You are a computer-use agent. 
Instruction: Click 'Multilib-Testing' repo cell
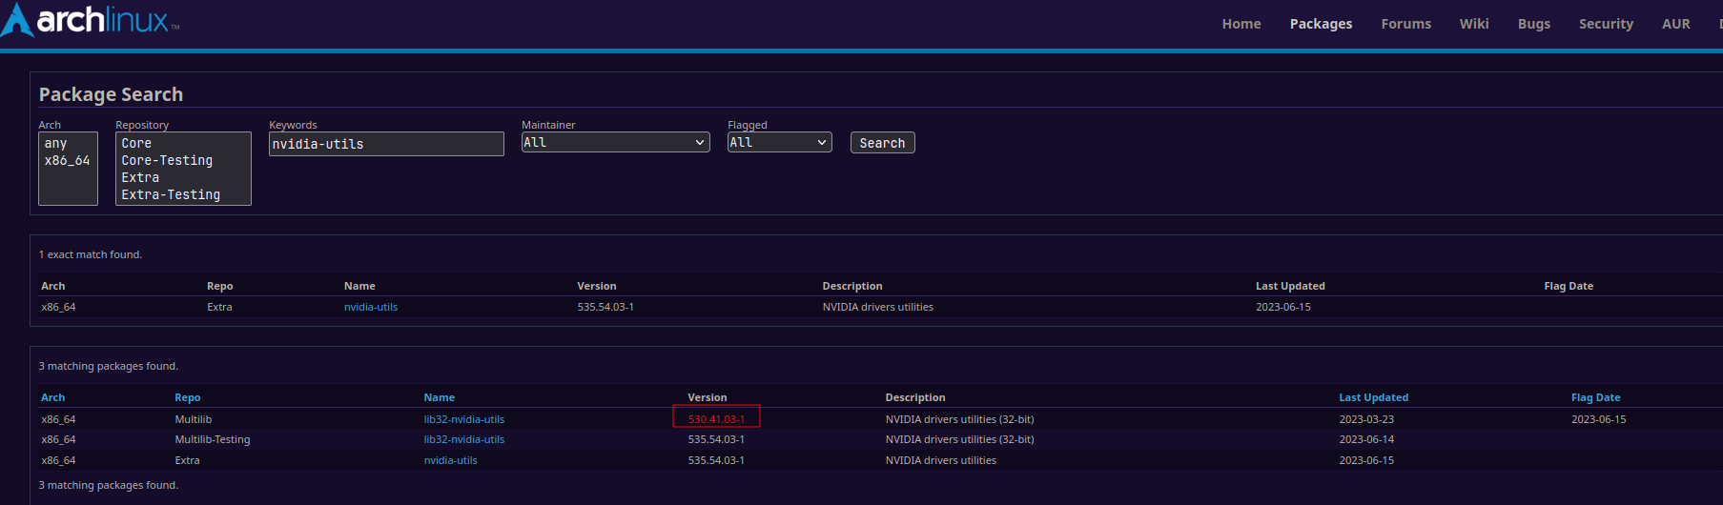tap(213, 439)
